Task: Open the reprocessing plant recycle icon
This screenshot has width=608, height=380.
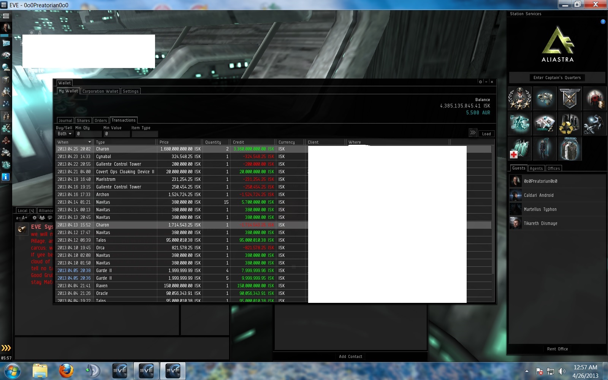Action: coord(570,123)
